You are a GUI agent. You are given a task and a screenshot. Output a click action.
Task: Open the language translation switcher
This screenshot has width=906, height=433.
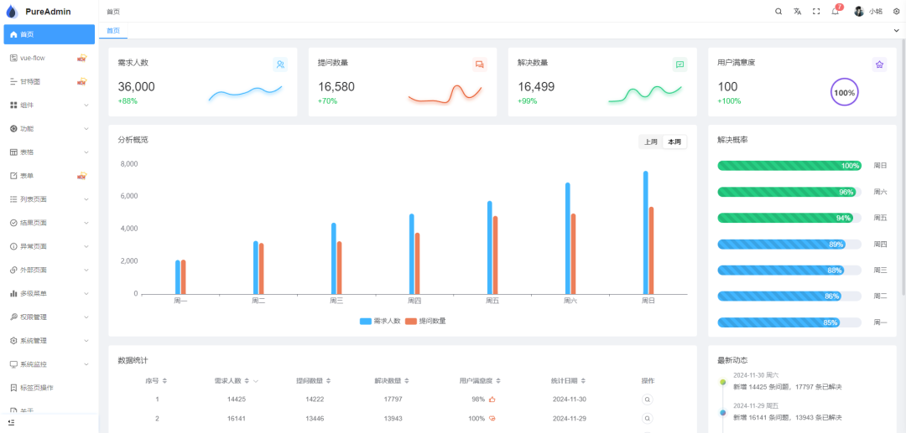coord(798,12)
